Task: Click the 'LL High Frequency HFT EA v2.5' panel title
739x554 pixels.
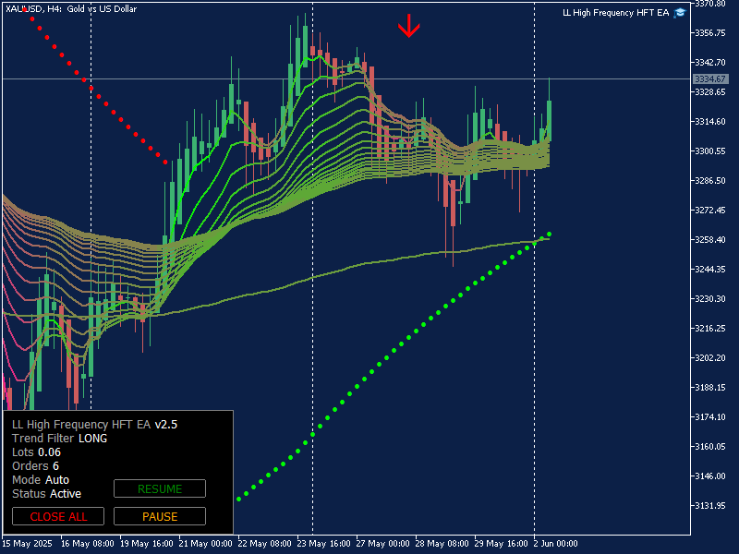Action: (95, 425)
